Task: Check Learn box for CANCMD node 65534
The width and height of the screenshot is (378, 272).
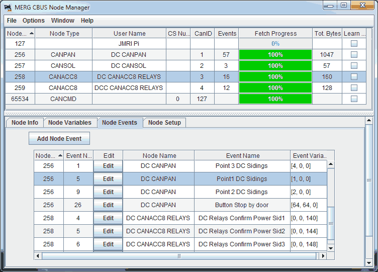Action: (354, 99)
